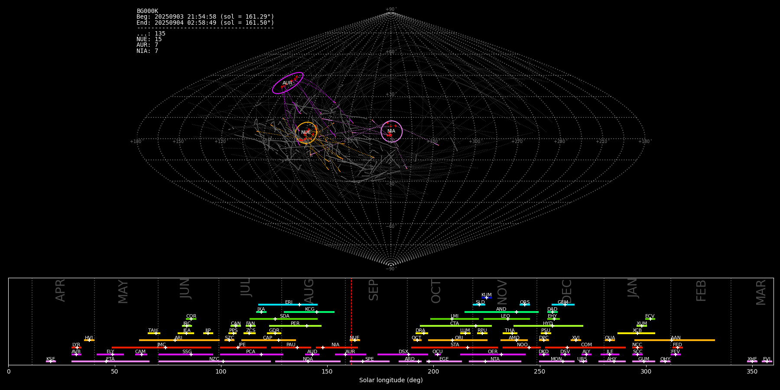The width and height of the screenshot is (780, 390).
Task: Click the NDA pink shower bar
Action: (308, 361)
